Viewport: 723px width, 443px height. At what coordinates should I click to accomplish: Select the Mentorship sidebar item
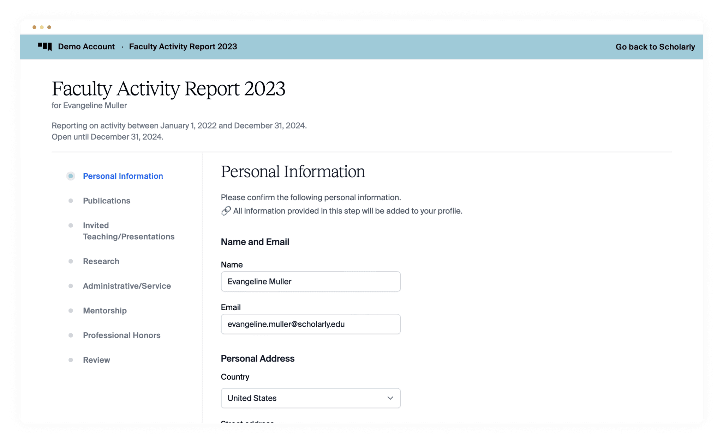pyautogui.click(x=104, y=310)
